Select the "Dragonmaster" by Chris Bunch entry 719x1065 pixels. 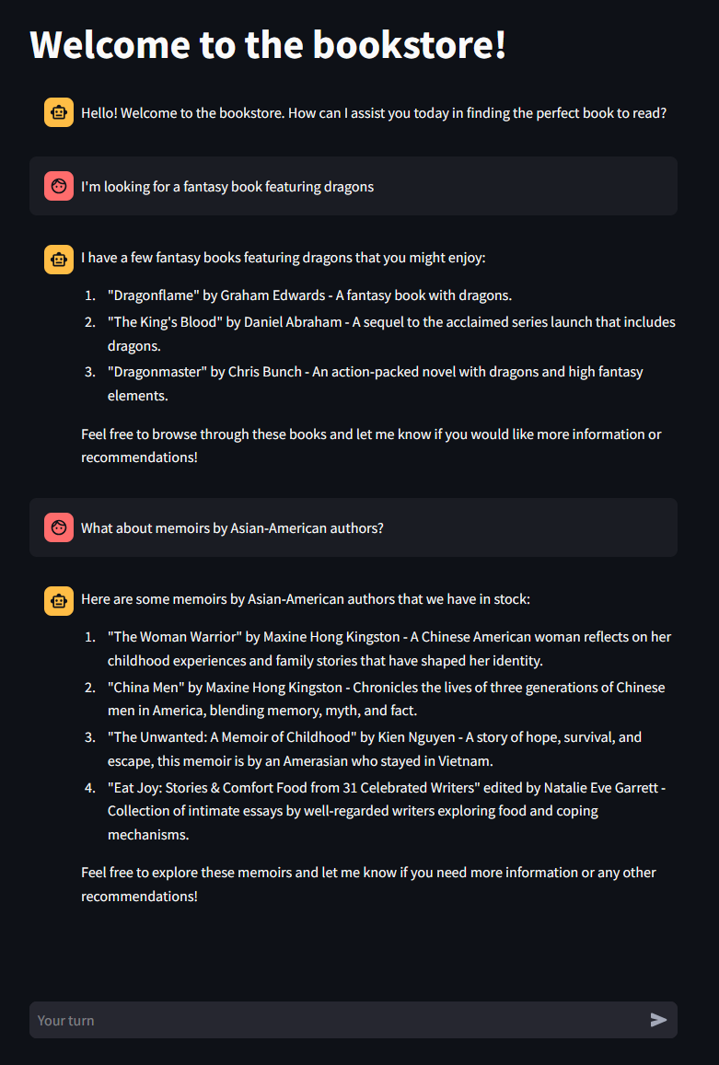375,383
